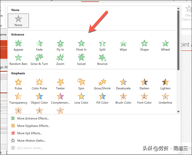
Task: Select the Brush Color emphasis effect
Action: pos(123,99)
